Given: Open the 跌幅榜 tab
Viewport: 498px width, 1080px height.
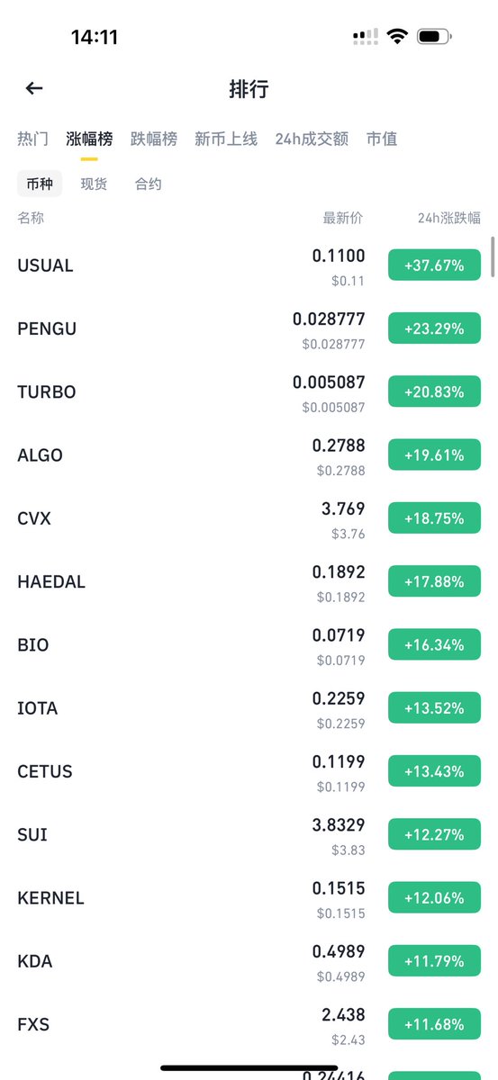Looking at the screenshot, I should pyautogui.click(x=153, y=139).
